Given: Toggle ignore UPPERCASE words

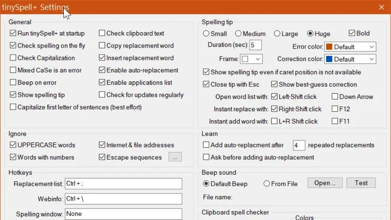Looking at the screenshot, I should pyautogui.click(x=13, y=145).
